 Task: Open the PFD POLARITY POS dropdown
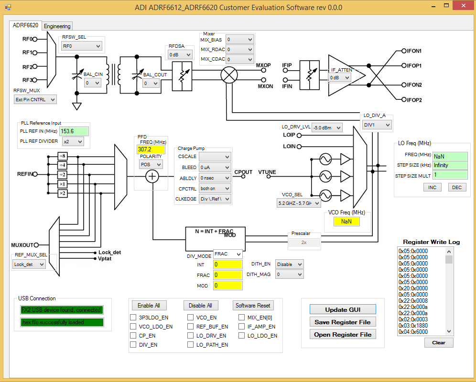pyautogui.click(x=151, y=164)
